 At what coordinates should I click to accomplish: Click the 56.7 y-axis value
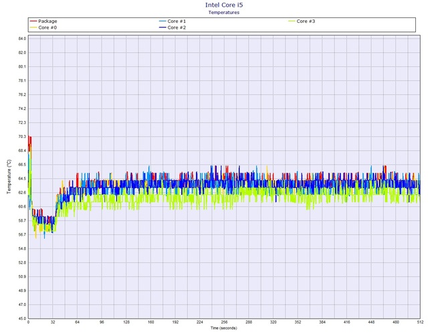pyautogui.click(x=22, y=235)
